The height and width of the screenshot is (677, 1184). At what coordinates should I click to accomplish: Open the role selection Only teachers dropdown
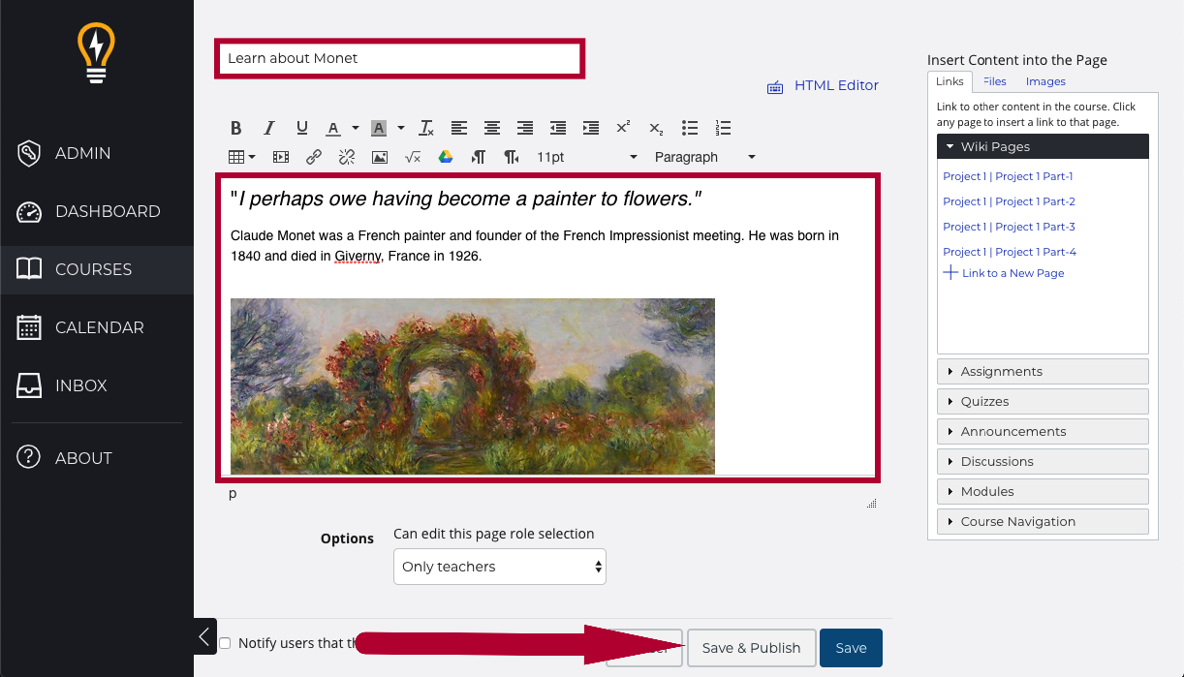tap(500, 567)
